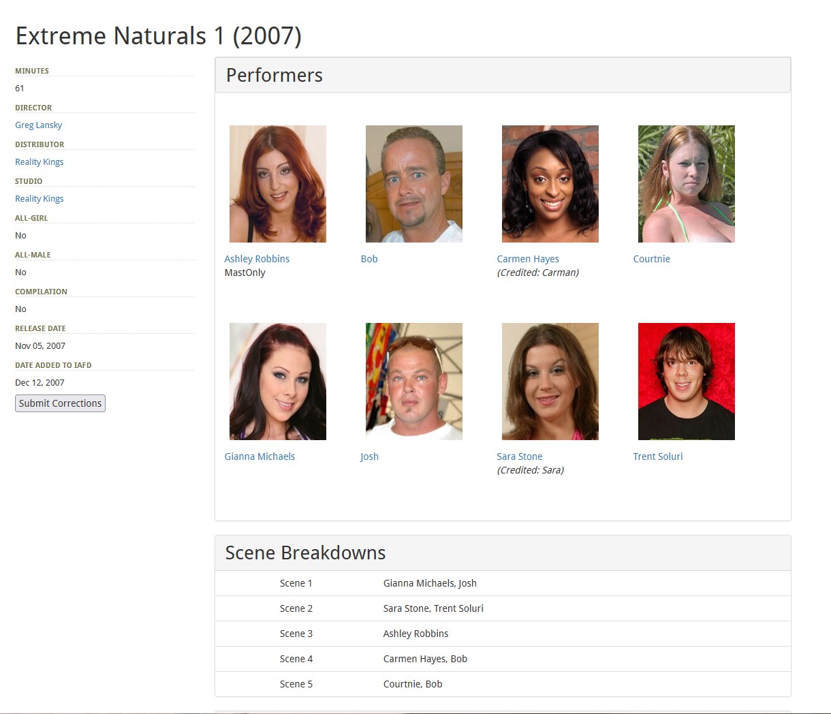Open director Greg Lansky link
This screenshot has width=831, height=714.
38,125
